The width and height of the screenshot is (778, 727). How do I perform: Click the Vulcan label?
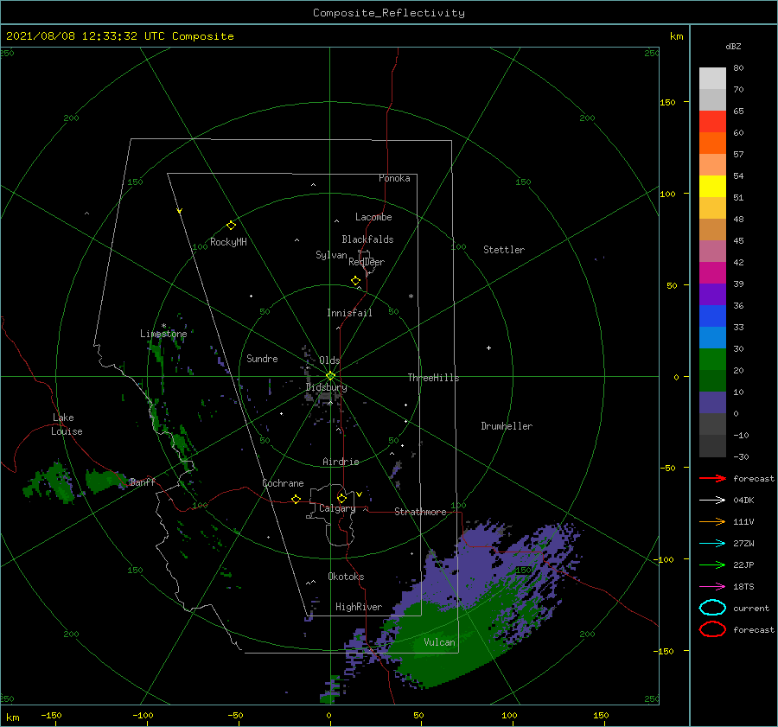click(x=440, y=642)
